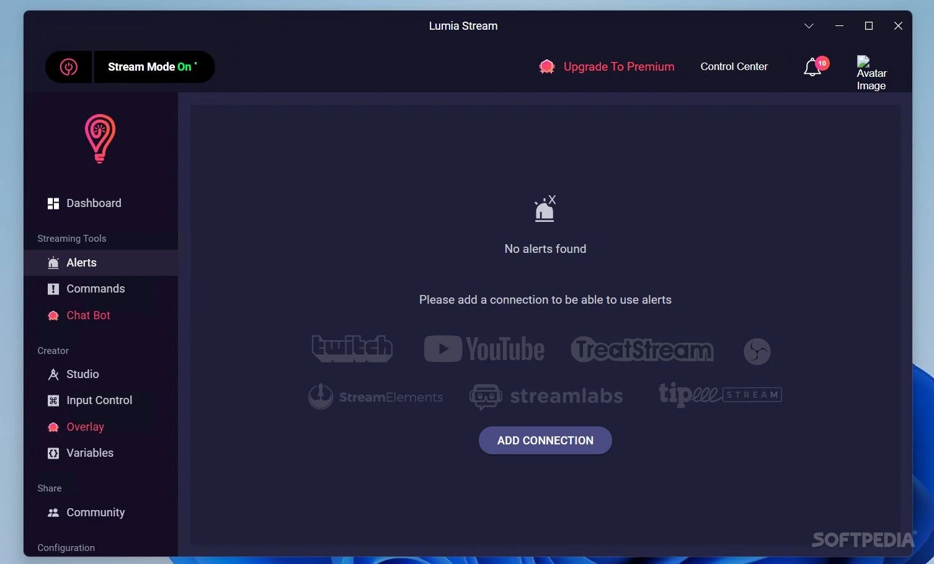Image resolution: width=934 pixels, height=564 pixels.
Task: Click the 10 notification count badge
Action: tap(822, 63)
